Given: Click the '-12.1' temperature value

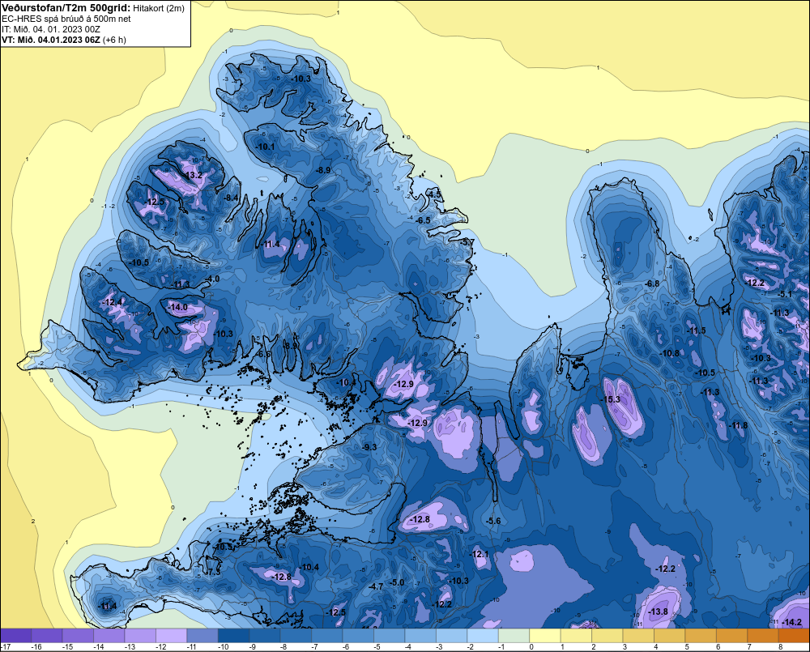Looking at the screenshot, I should click(479, 554).
